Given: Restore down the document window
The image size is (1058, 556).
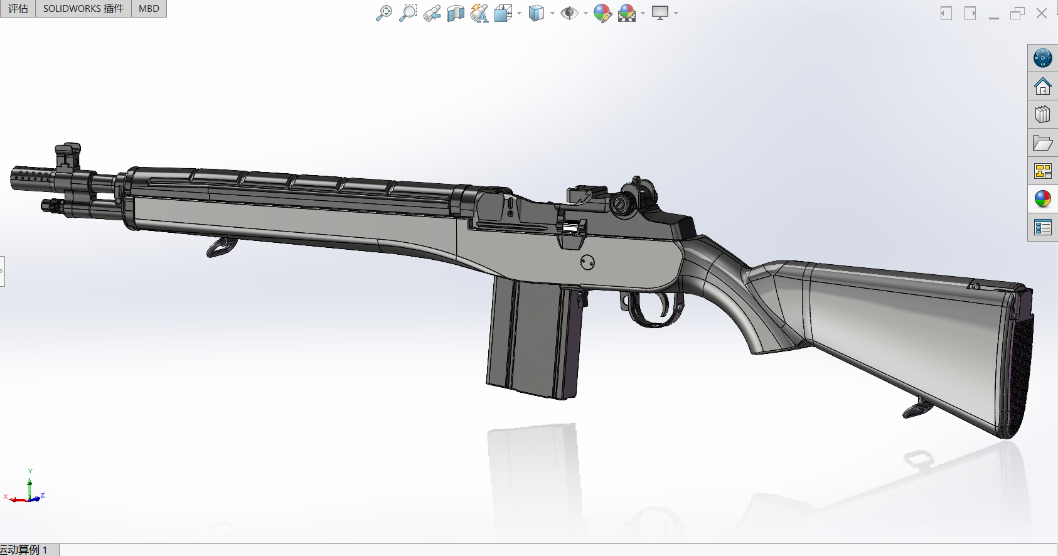Looking at the screenshot, I should [x=1018, y=13].
